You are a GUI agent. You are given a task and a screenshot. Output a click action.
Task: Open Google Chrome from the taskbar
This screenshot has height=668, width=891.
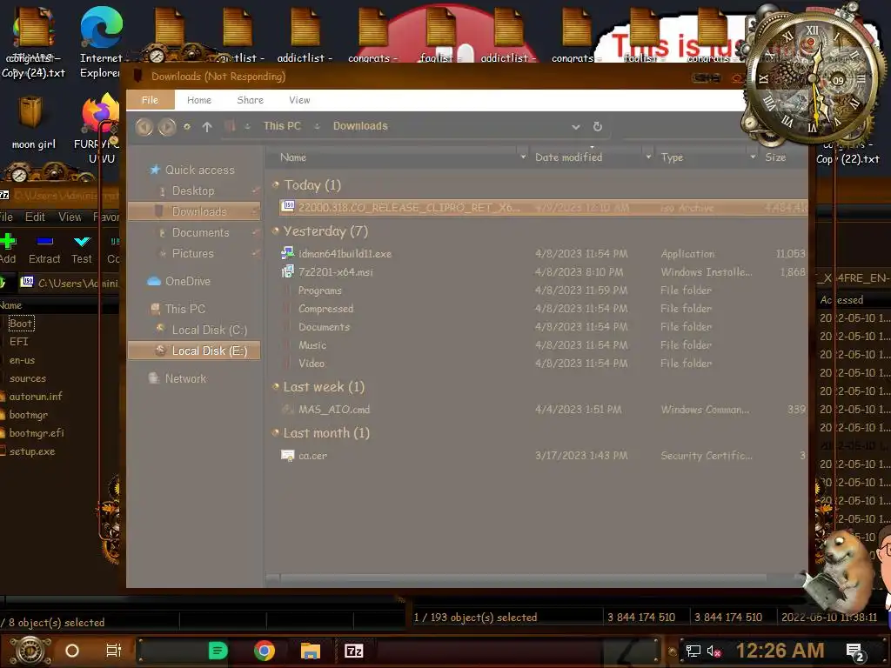click(265, 651)
